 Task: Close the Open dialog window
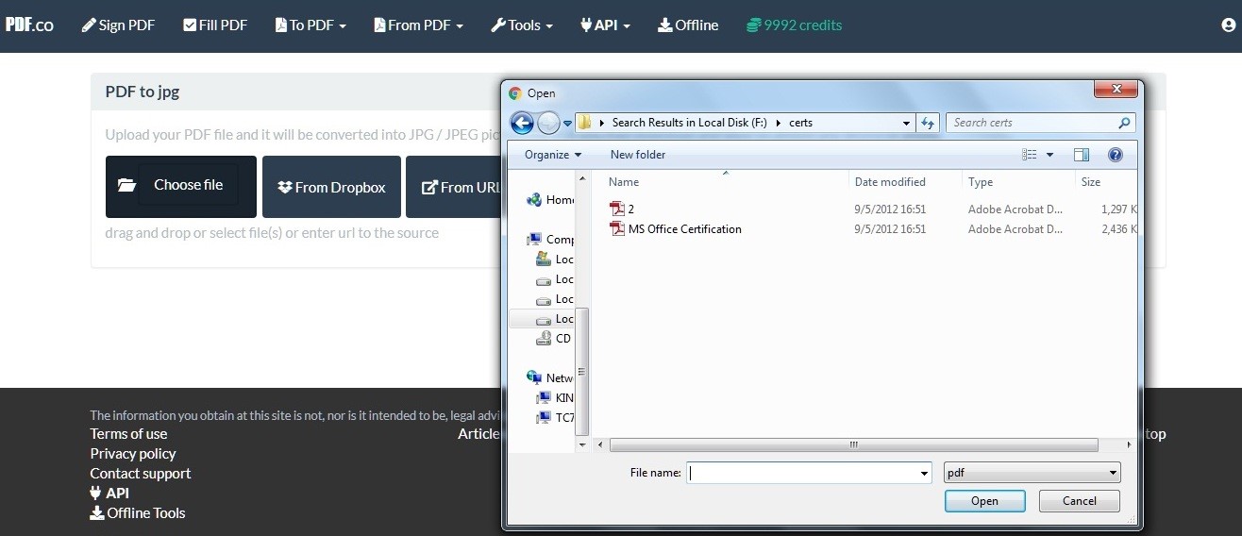[x=1115, y=90]
